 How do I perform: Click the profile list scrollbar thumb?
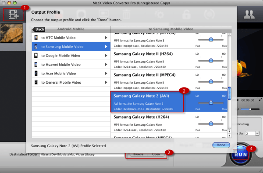coord(229,93)
